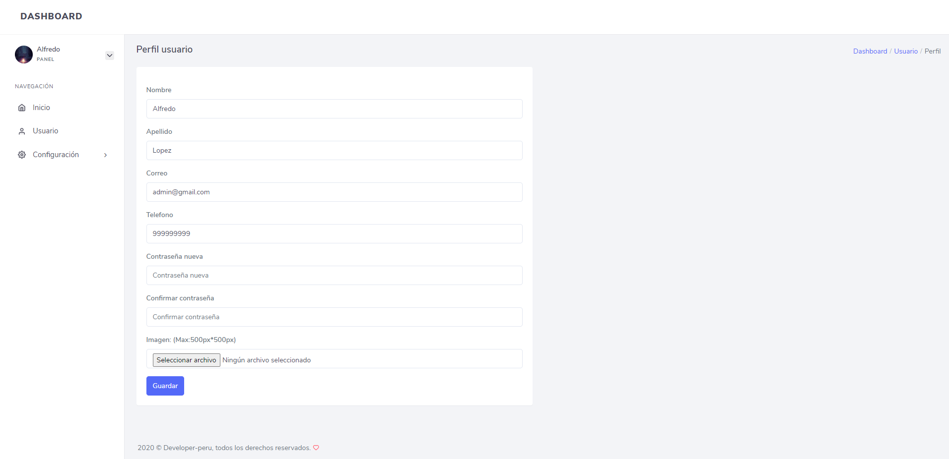Focus the Confirmar contraseña input
The width and height of the screenshot is (949, 459).
pyautogui.click(x=334, y=317)
